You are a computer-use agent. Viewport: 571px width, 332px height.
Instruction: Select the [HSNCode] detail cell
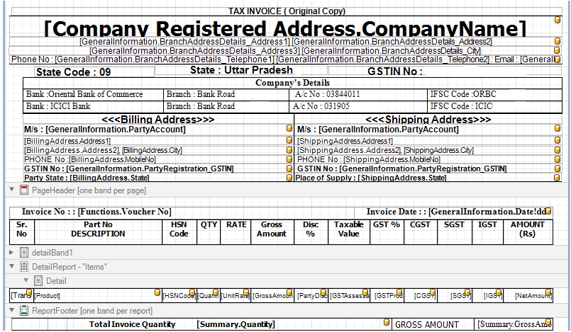[x=179, y=295]
